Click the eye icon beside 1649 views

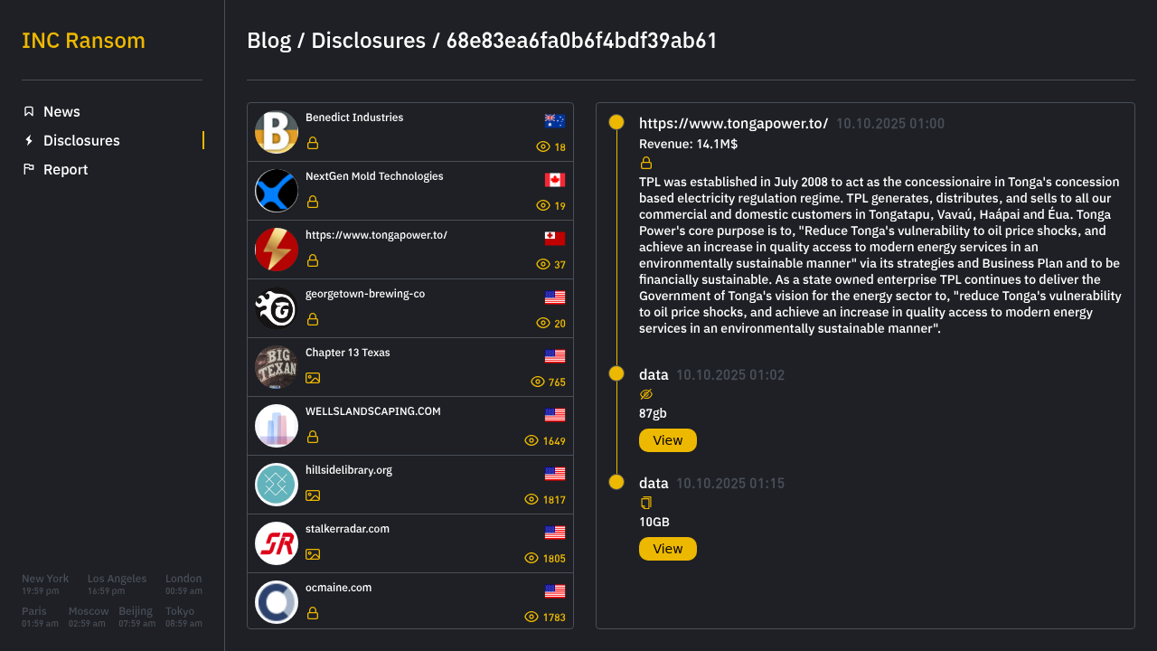pos(531,440)
